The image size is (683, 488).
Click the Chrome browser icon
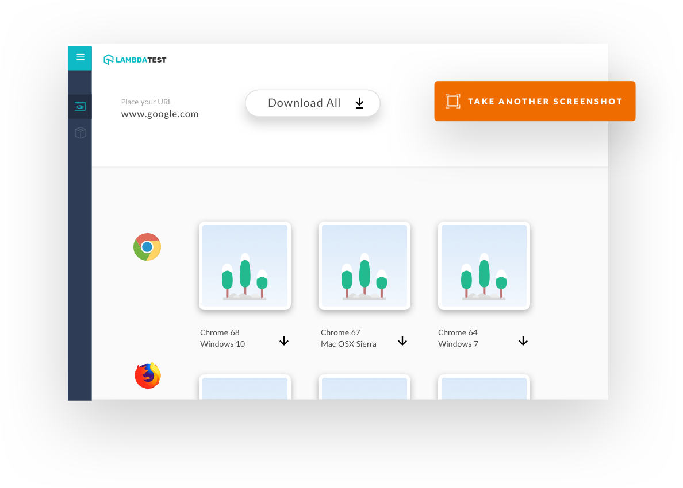(x=147, y=247)
